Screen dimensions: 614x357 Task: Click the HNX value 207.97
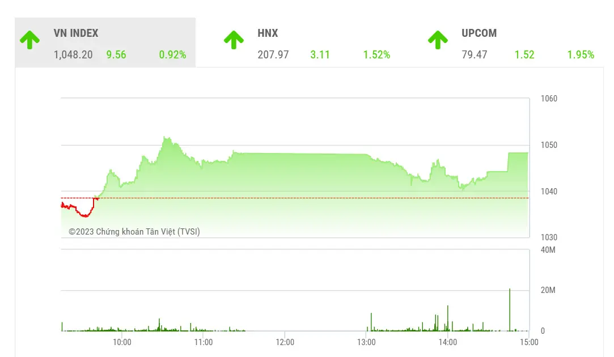pyautogui.click(x=273, y=55)
